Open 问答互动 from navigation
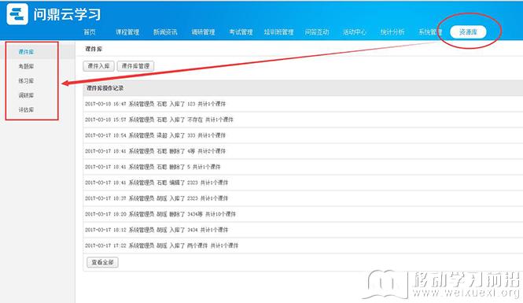This screenshot has width=523, height=303. point(316,32)
